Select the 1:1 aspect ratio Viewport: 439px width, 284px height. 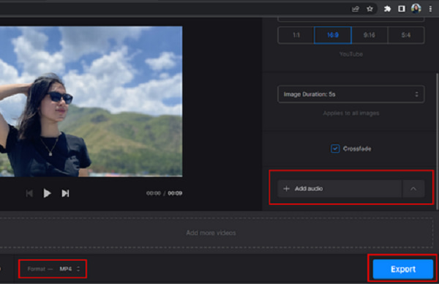(x=296, y=35)
